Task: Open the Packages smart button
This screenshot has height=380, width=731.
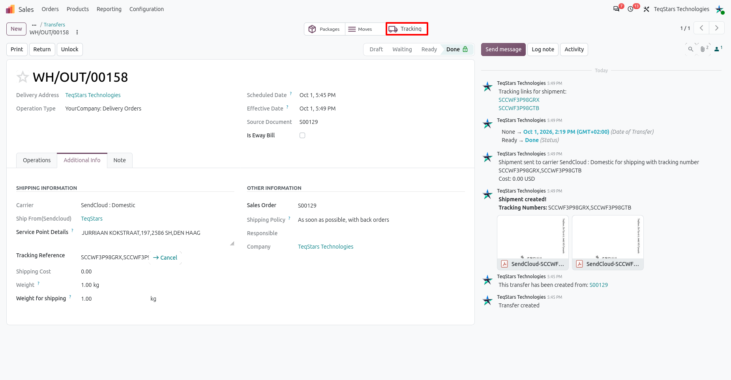Action: 324,29
